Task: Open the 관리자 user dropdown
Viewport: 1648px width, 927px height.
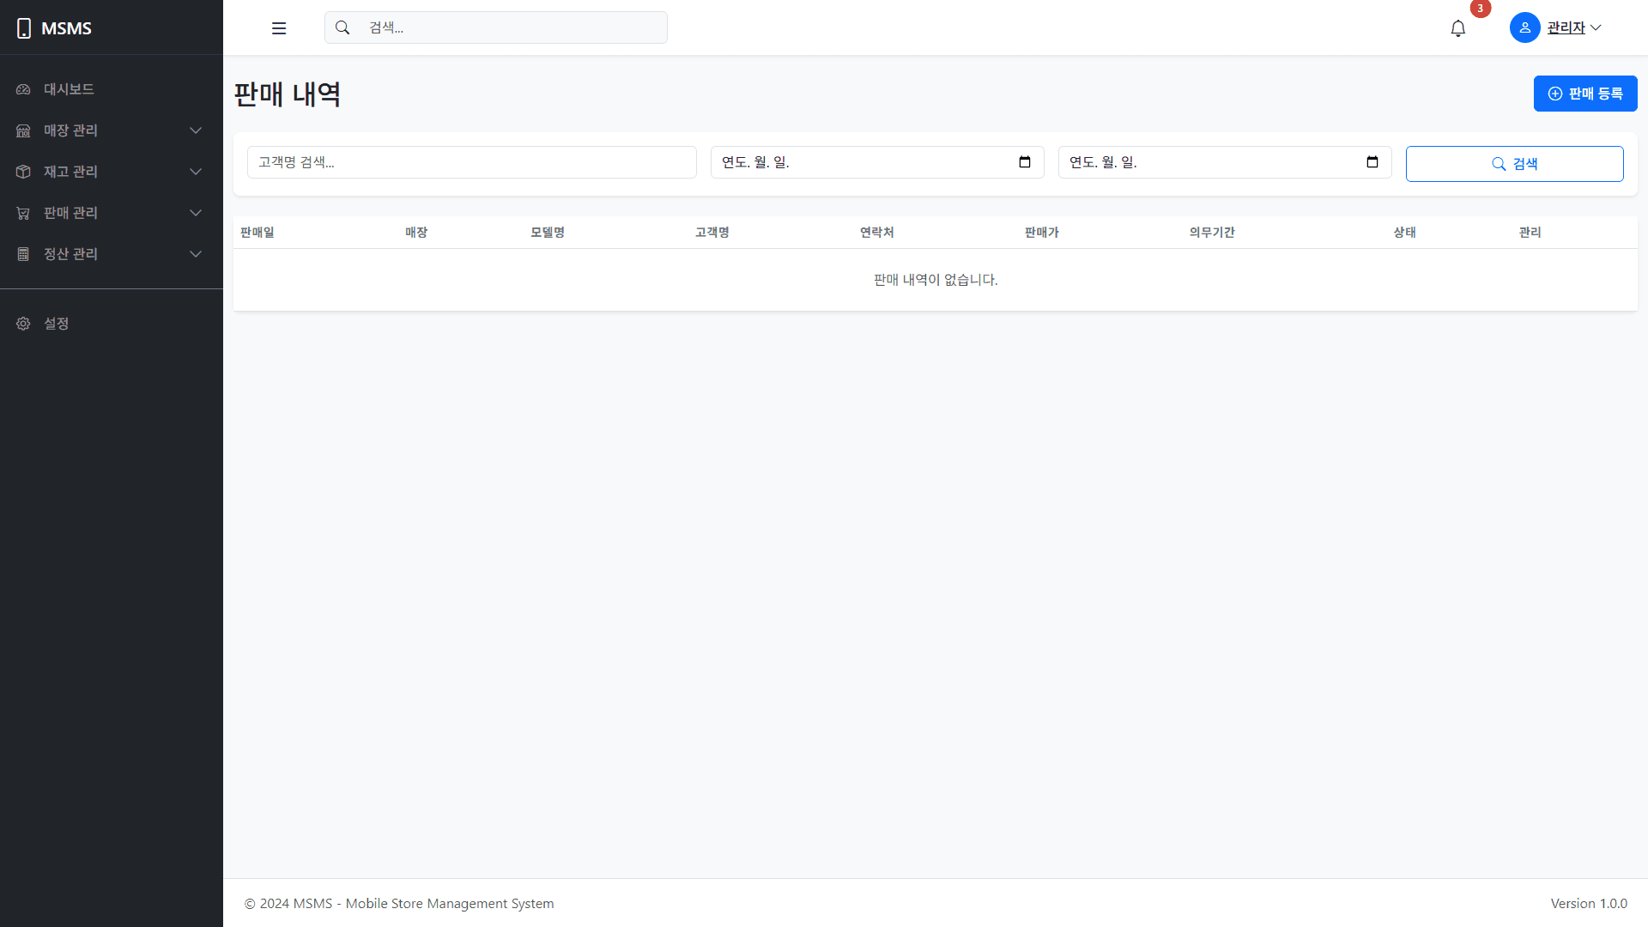Action: (1574, 27)
